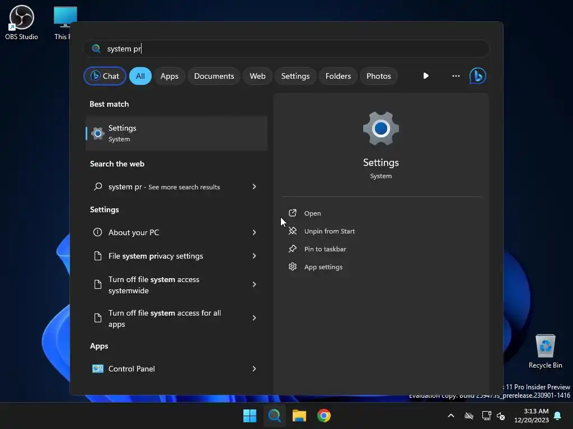Select the Recycle Bin desktop icon
This screenshot has width=573, height=429.
[545, 351]
